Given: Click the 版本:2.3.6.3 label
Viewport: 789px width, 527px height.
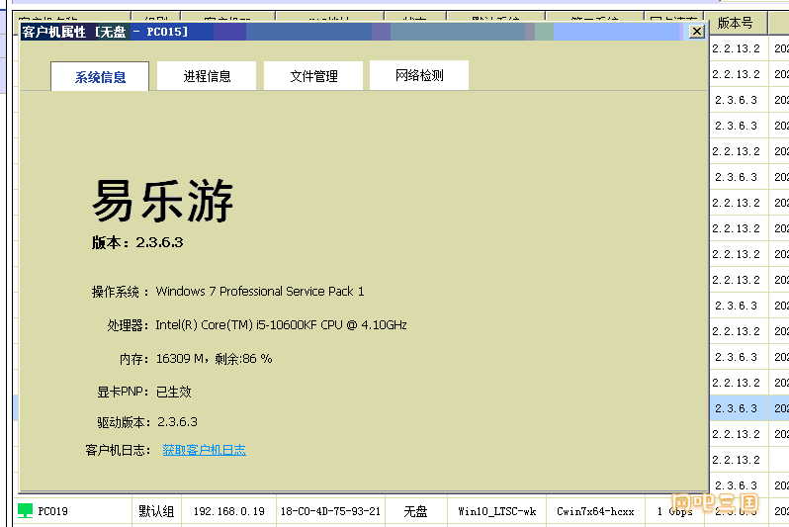Looking at the screenshot, I should [137, 242].
